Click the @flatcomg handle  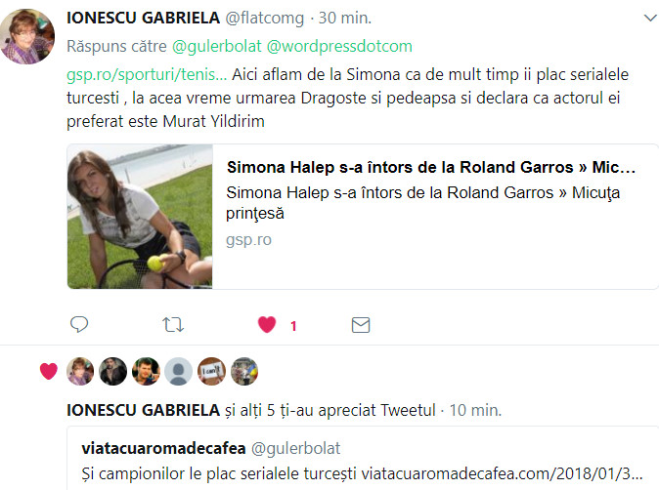pyautogui.click(x=265, y=18)
